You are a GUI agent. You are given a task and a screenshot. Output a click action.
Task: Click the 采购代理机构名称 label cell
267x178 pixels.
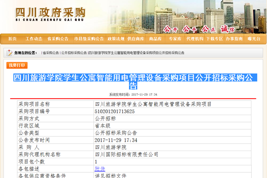click(x=55, y=154)
